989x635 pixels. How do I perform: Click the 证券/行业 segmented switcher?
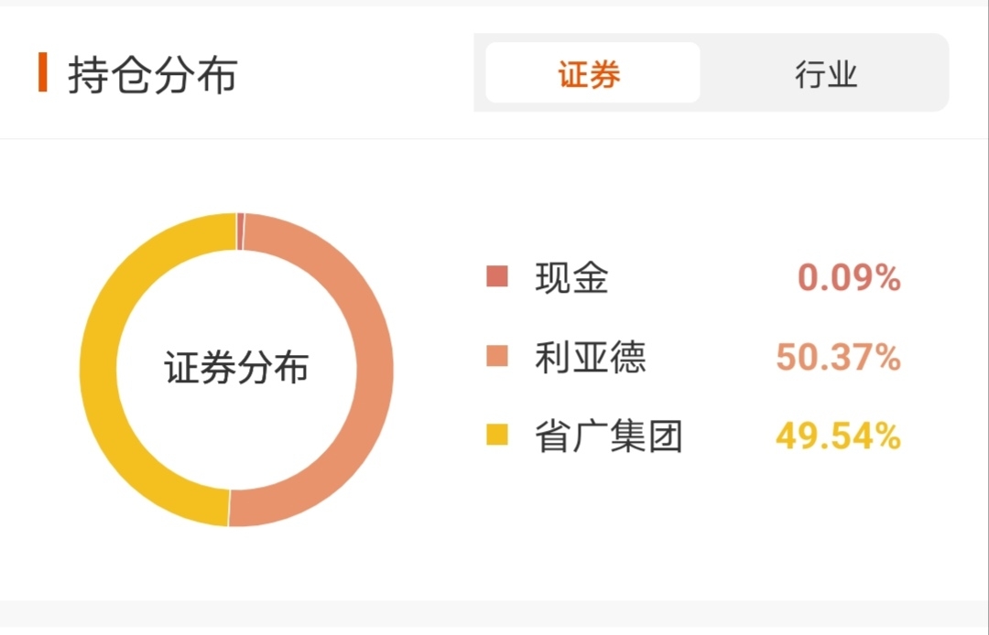click(711, 73)
